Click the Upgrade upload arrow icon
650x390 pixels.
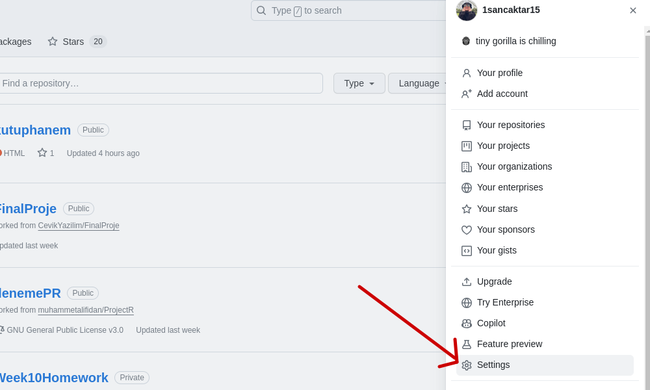coord(466,282)
